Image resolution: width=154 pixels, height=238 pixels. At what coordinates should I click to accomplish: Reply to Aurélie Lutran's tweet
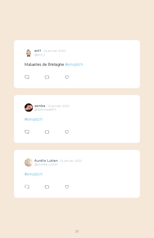[27, 187]
